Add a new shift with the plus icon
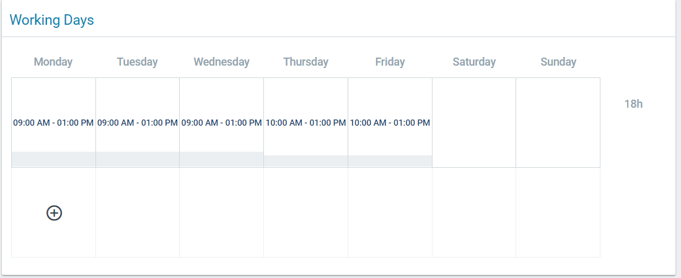Viewport: 681px width, 278px height. (x=55, y=213)
